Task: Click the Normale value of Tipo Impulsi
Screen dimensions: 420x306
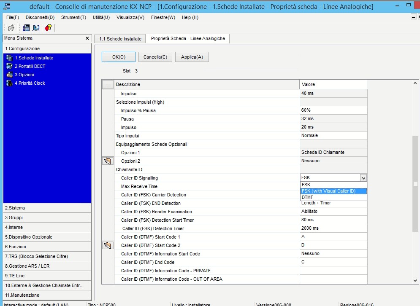Action: coord(333,135)
